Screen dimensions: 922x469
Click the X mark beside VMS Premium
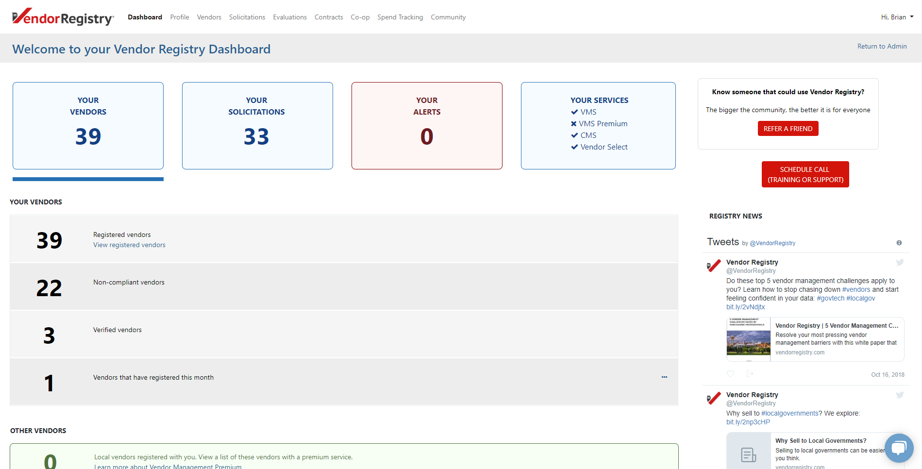(x=574, y=124)
